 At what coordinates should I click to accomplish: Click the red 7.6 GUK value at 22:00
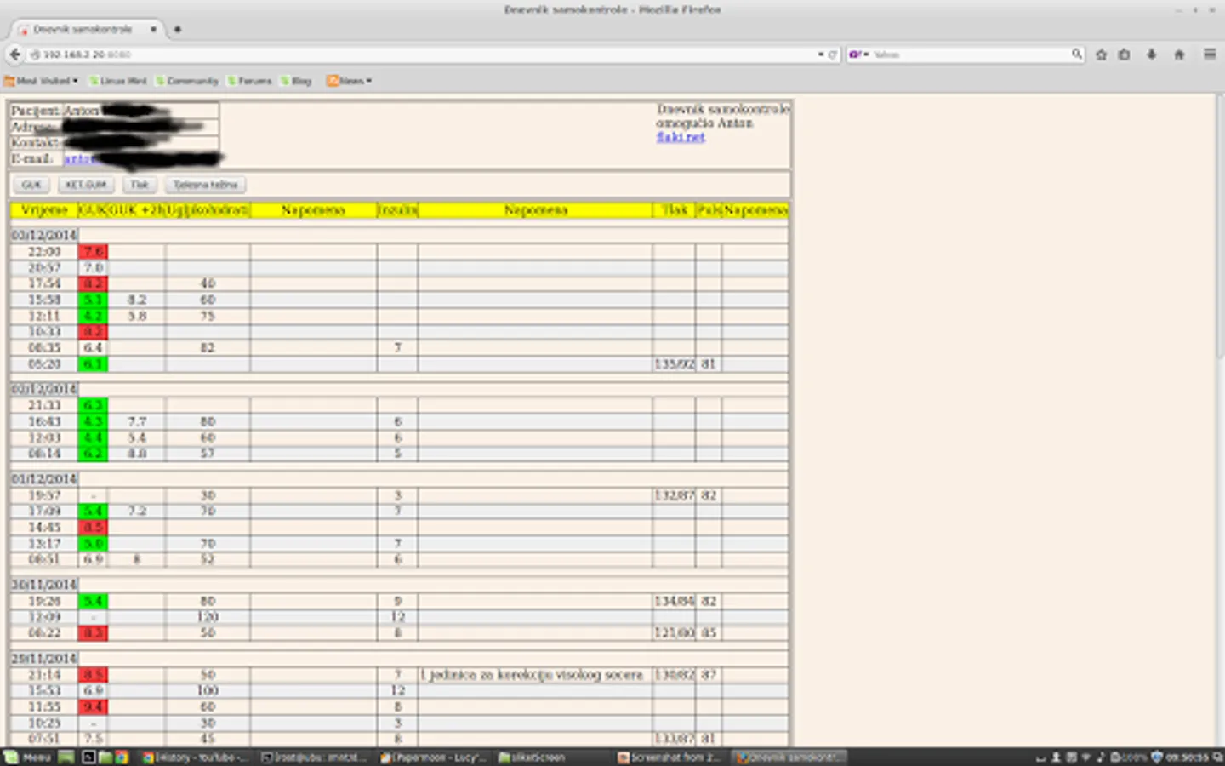[x=93, y=252]
